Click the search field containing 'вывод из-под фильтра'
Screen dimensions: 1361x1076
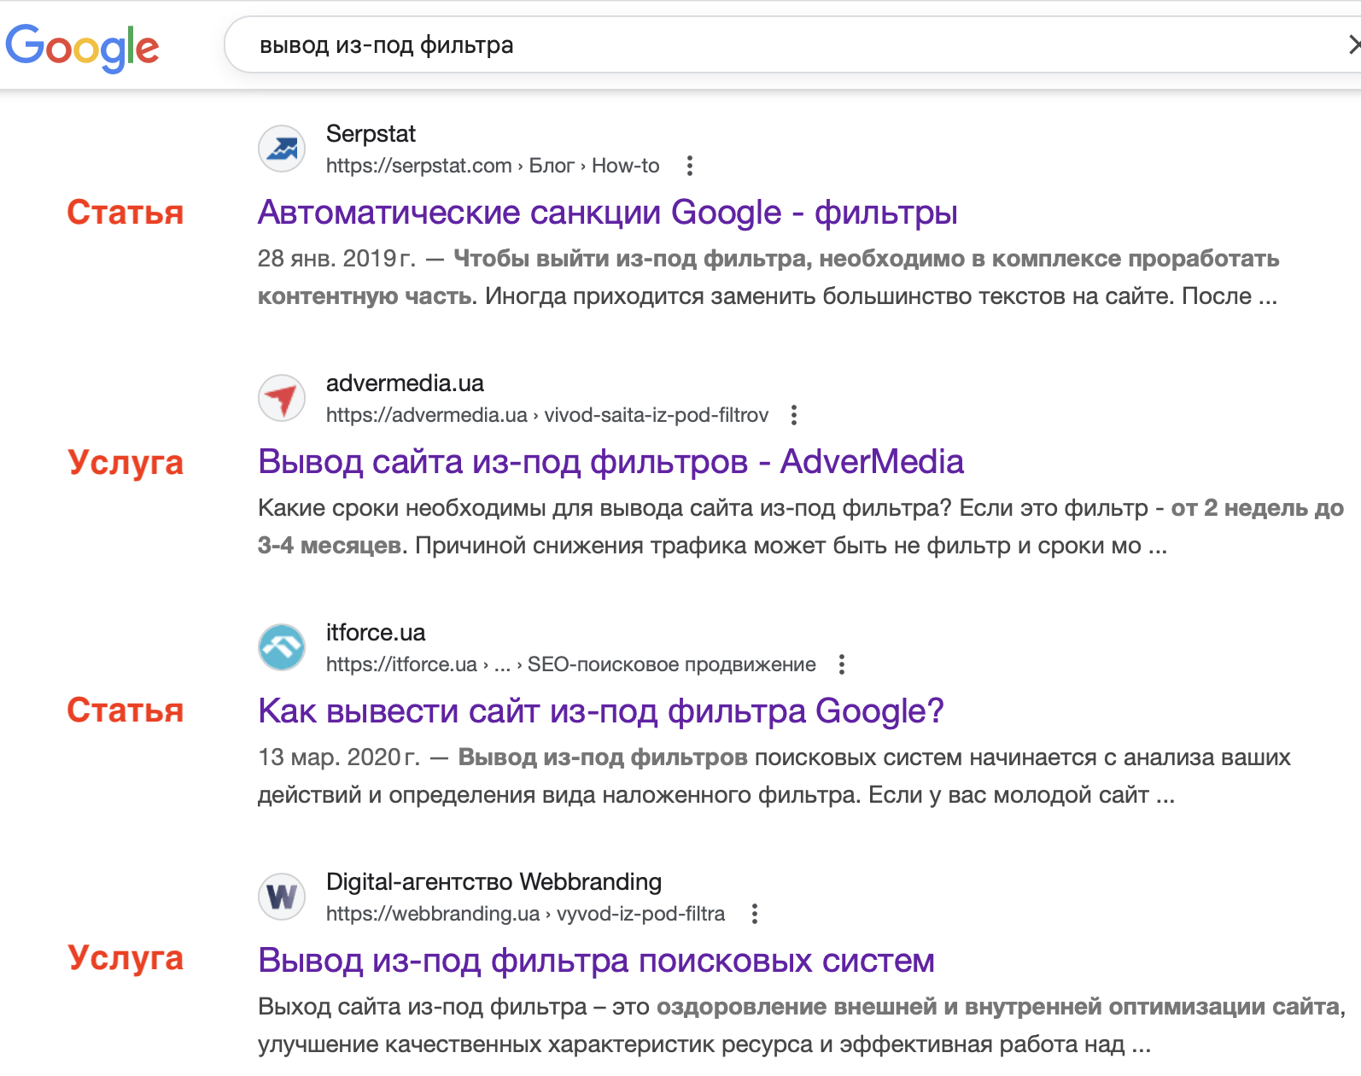(768, 45)
